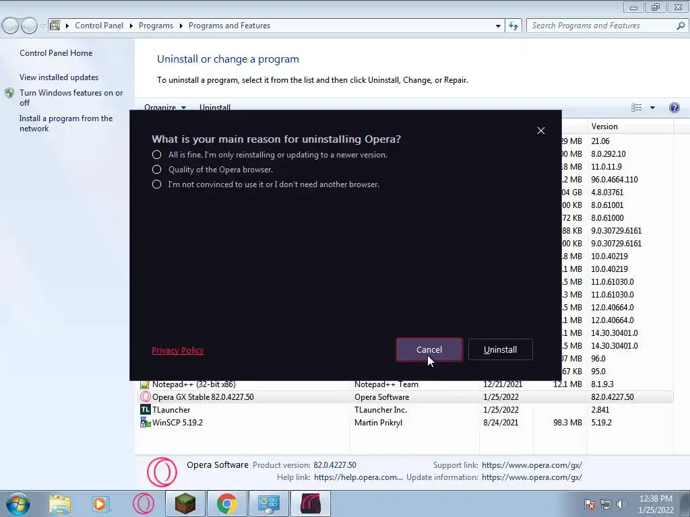Click TLauncher Inc. publisher cell
Image resolution: width=690 pixels, height=517 pixels.
[381, 410]
